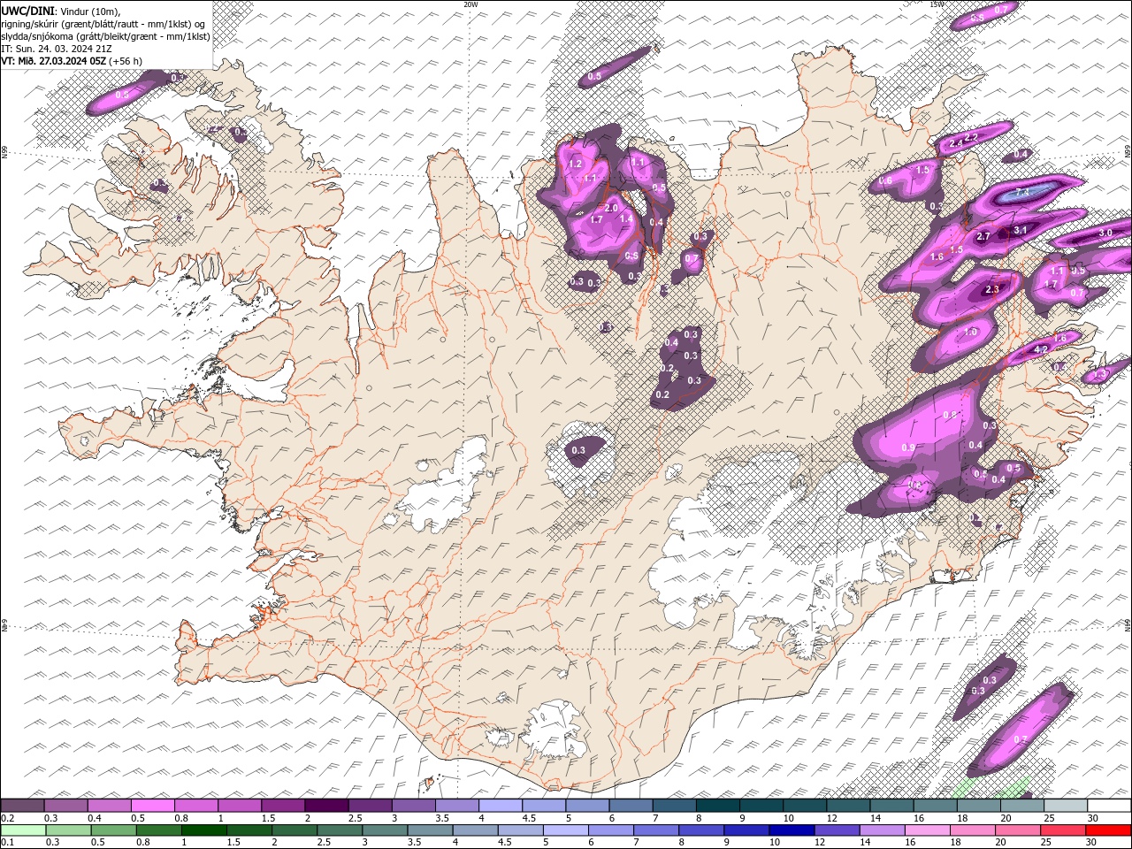Select the 3.1 snowfall value label
The height and width of the screenshot is (849, 1132).
[x=1021, y=230]
